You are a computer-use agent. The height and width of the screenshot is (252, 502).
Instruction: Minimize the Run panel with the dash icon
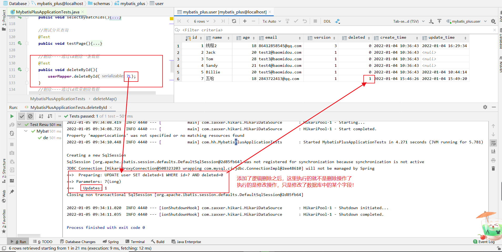[x=494, y=107]
